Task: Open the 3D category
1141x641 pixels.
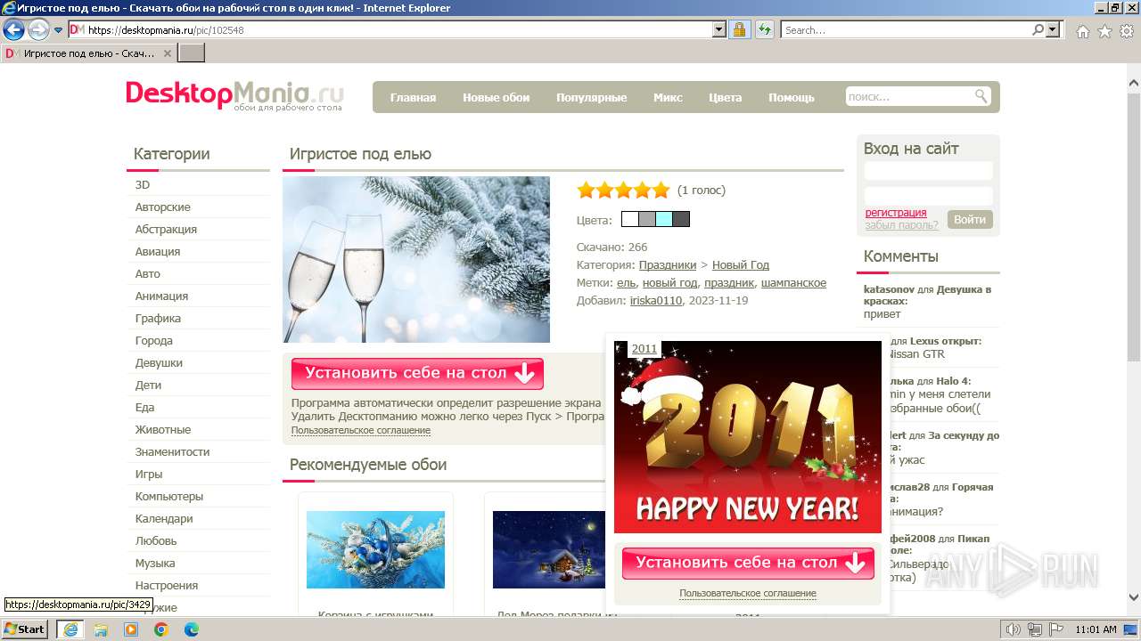Action: 143,184
